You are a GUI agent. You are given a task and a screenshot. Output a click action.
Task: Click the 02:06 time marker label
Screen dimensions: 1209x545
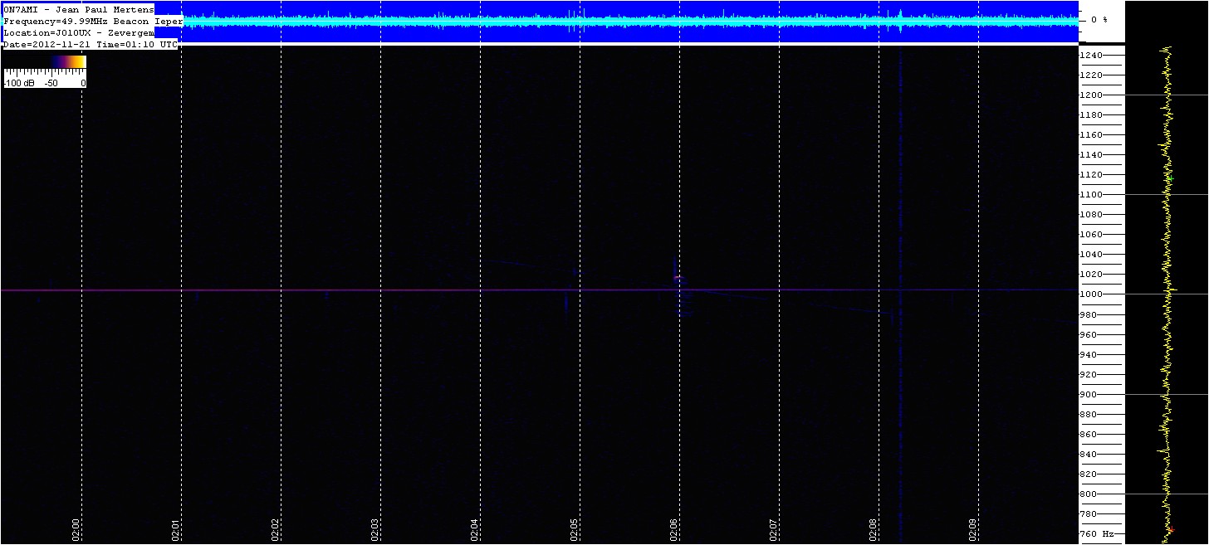point(674,529)
